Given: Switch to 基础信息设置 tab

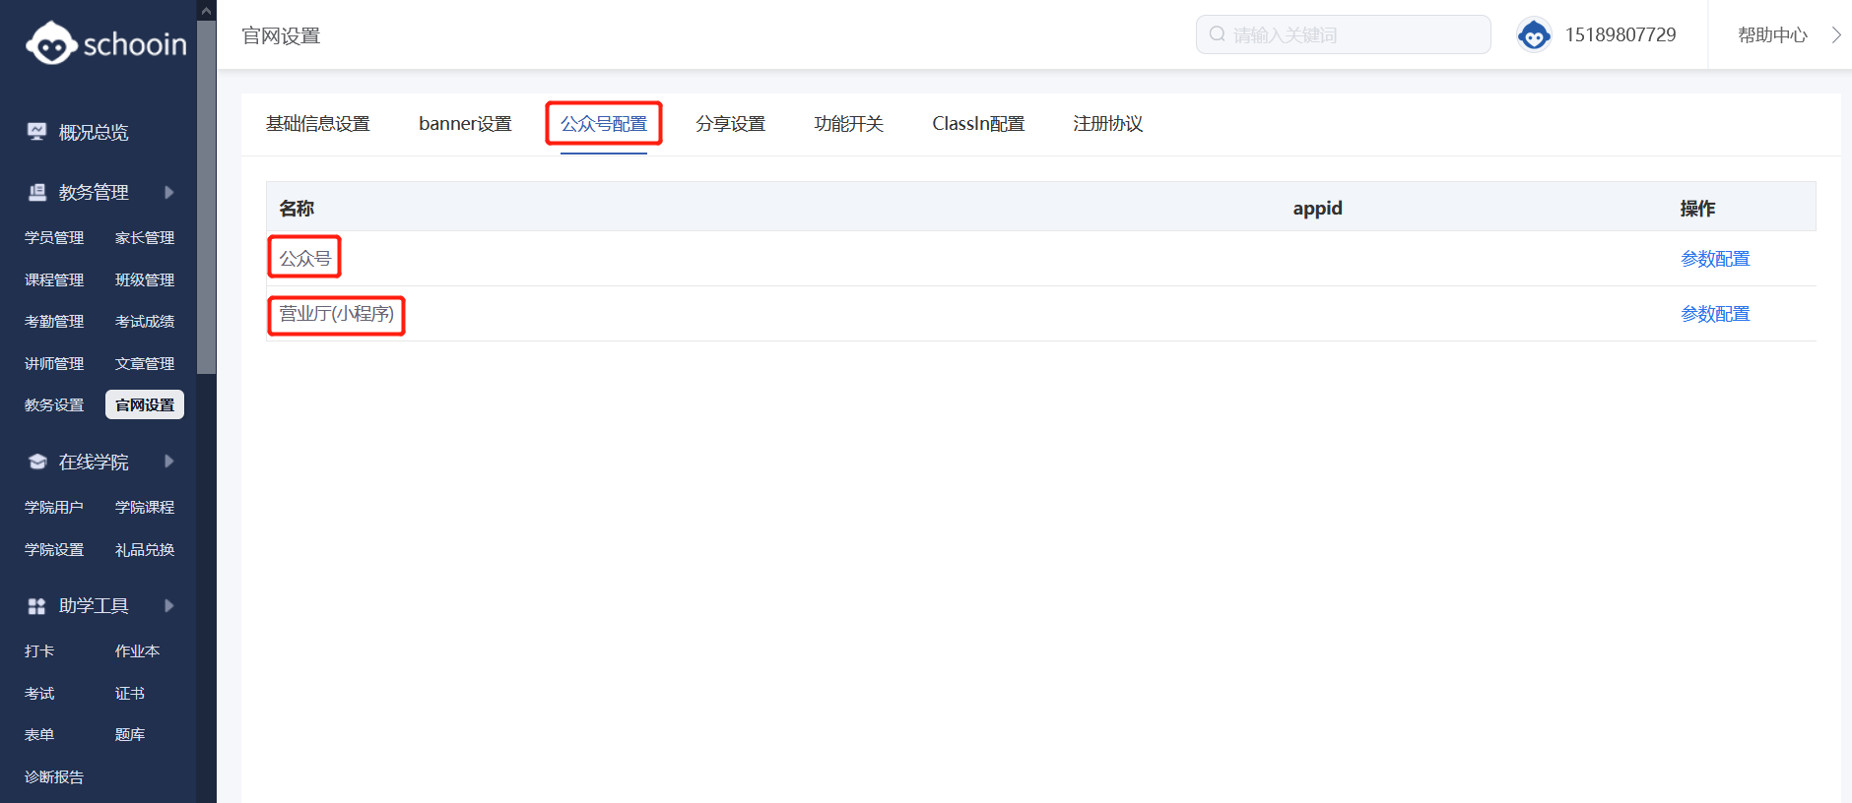Looking at the screenshot, I should [x=317, y=124].
